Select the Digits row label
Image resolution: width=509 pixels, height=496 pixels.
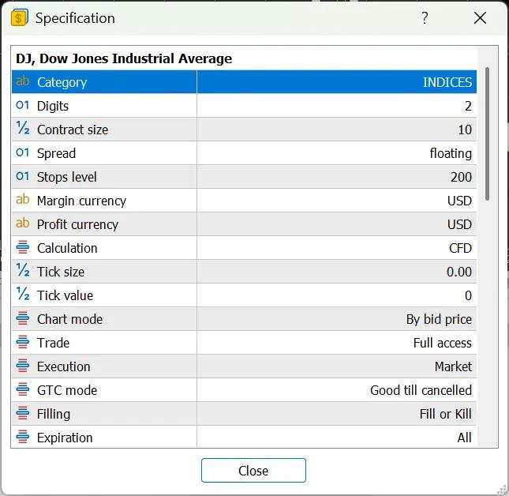tap(53, 106)
